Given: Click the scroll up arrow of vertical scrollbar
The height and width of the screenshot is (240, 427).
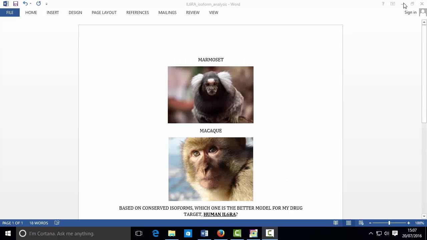Looking at the screenshot, I should (x=424, y=22).
